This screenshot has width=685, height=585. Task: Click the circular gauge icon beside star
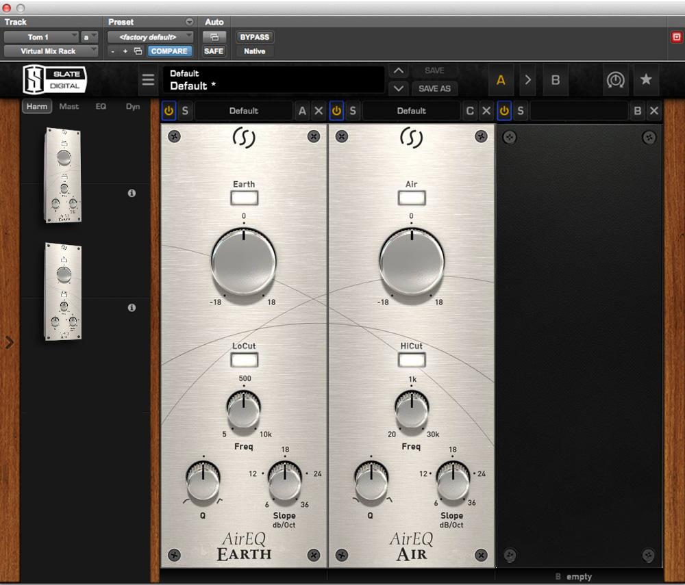615,80
